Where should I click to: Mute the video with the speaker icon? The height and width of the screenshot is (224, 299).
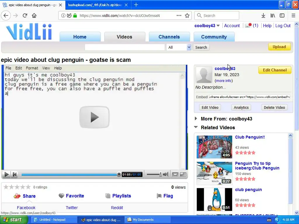click(x=166, y=174)
